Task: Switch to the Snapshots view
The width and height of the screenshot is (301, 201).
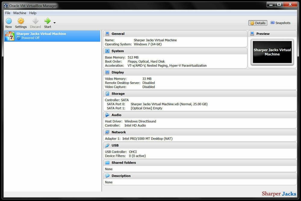Action: (x=280, y=23)
